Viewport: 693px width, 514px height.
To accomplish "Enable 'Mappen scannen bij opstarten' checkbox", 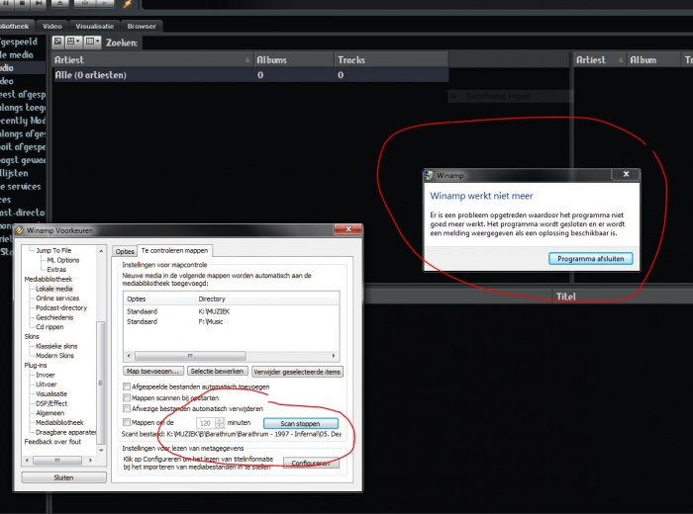I will pyautogui.click(x=127, y=397).
